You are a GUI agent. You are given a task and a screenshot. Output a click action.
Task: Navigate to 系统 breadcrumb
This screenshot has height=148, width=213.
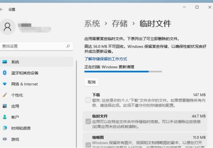[x=92, y=23]
